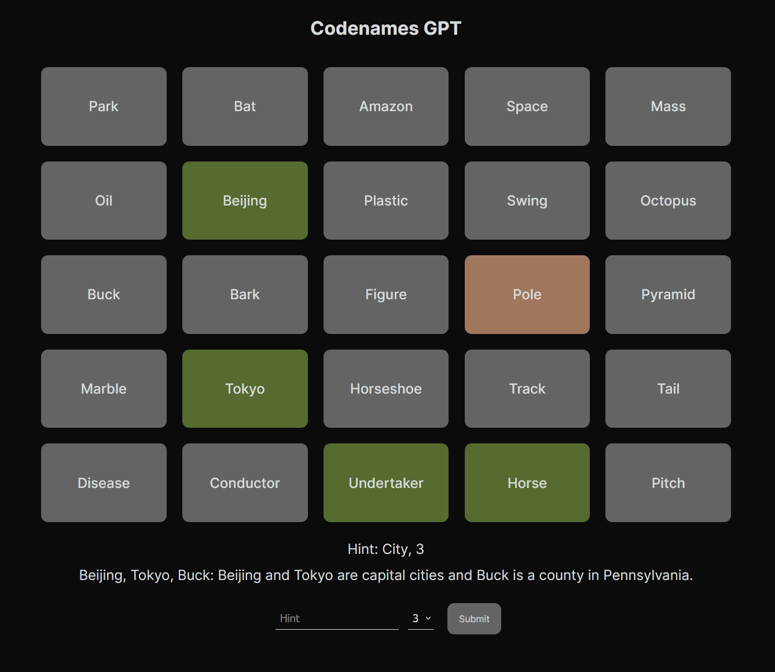Image resolution: width=775 pixels, height=672 pixels.
Task: Click the Conductor word card
Action: [245, 483]
